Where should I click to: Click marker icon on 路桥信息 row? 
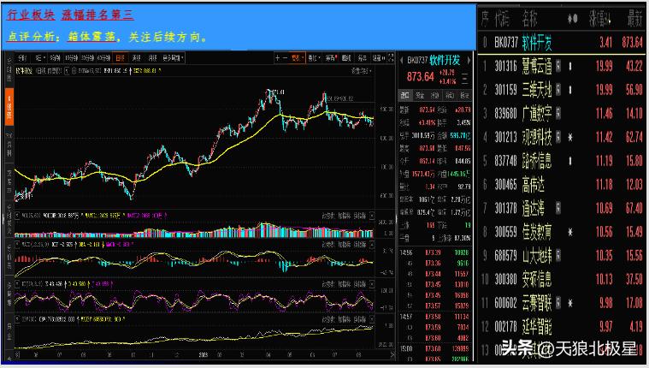tap(570, 161)
